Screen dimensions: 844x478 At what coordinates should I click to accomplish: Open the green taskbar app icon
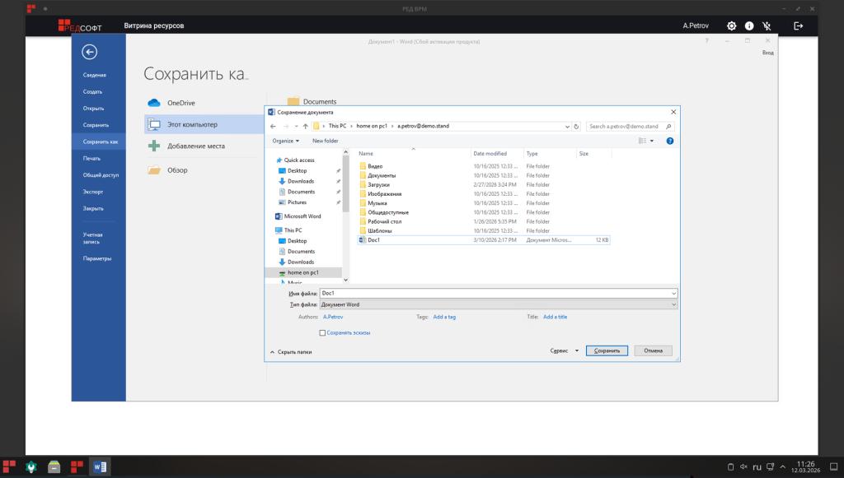31,466
